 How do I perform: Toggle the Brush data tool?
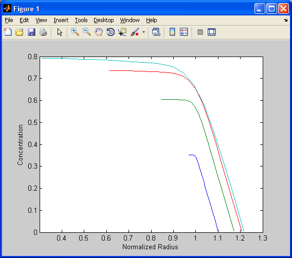(135, 32)
